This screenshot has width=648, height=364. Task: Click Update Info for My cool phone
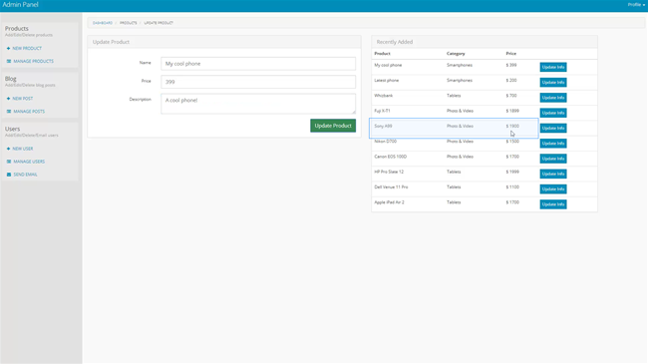[553, 67]
